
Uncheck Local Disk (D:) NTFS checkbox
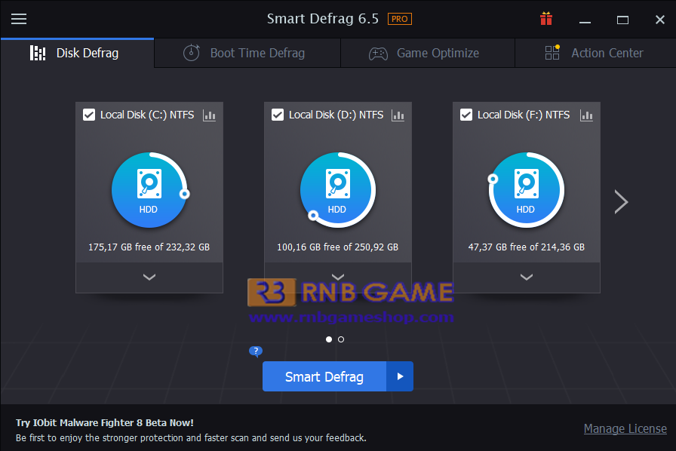point(278,115)
